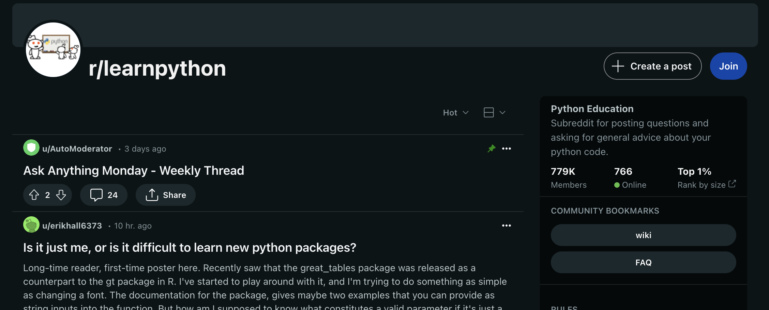Open the post layout view dropdown
The image size is (769, 310).
point(493,112)
